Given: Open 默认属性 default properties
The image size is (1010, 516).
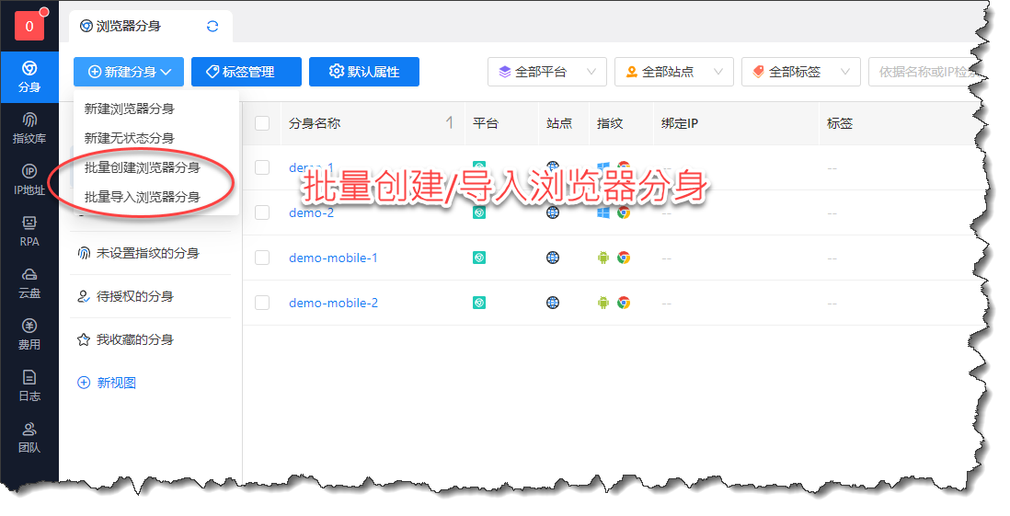Looking at the screenshot, I should [x=364, y=72].
